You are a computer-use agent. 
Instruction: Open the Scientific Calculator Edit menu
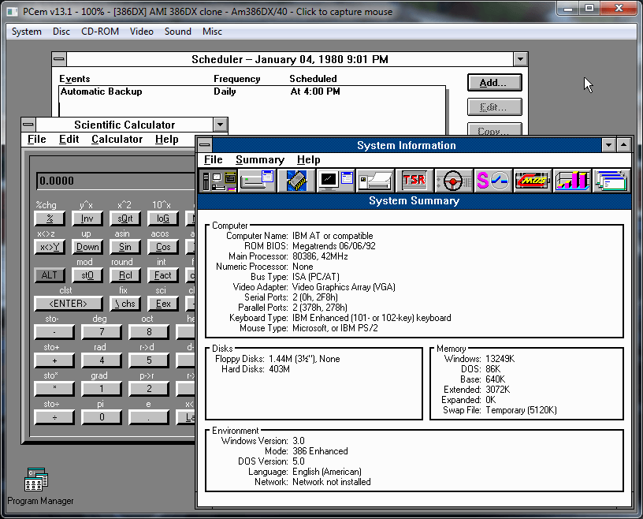coord(69,139)
